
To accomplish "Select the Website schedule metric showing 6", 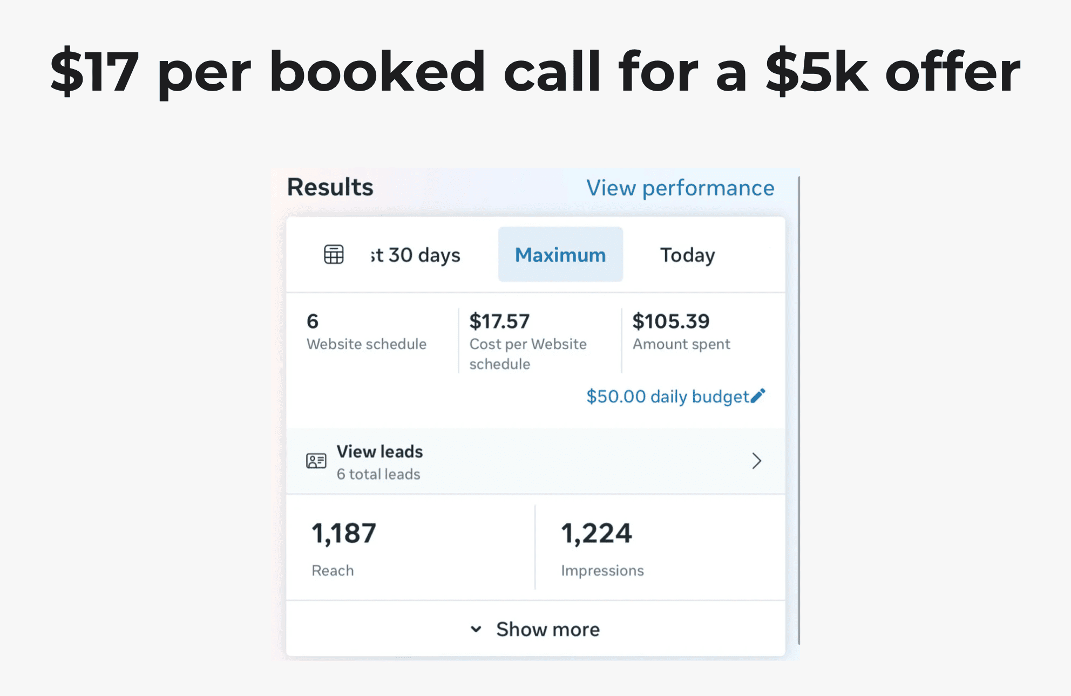I will click(x=367, y=331).
